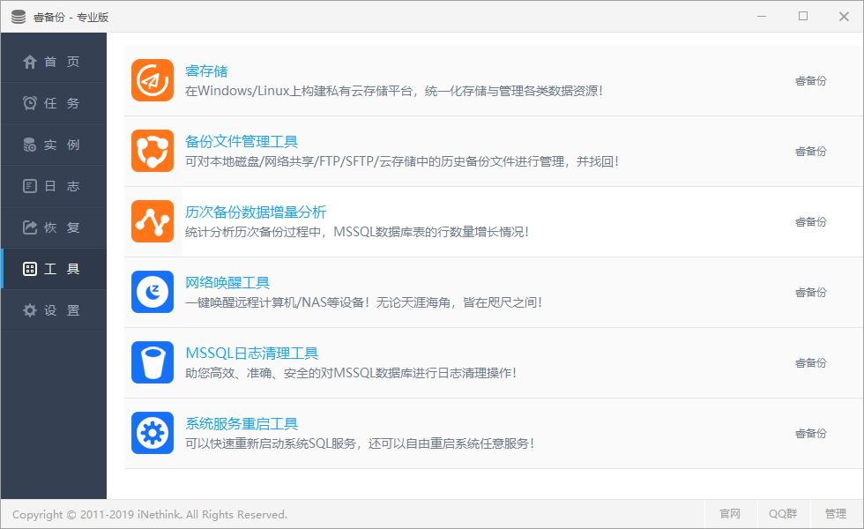Click the 睿存储 paper plane icon

153,80
